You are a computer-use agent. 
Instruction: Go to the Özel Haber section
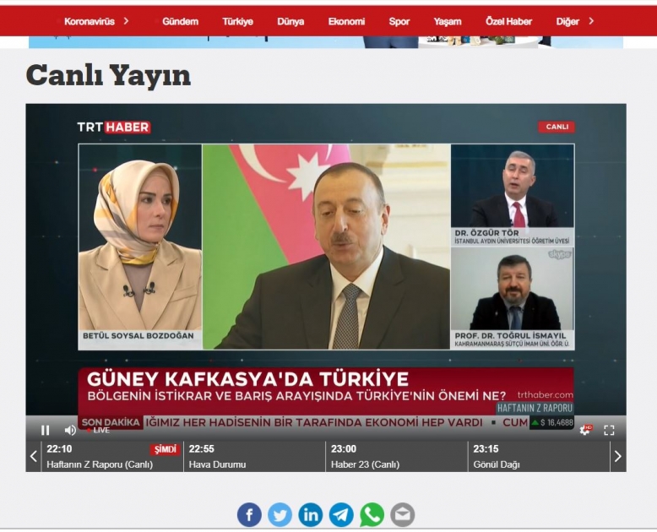tap(508, 21)
